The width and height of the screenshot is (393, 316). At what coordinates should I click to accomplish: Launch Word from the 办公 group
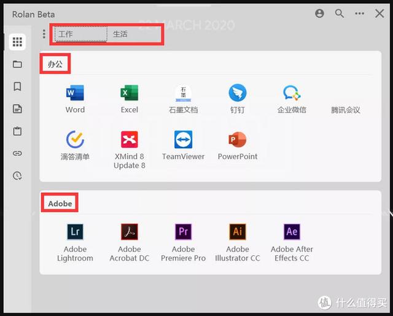coord(75,99)
